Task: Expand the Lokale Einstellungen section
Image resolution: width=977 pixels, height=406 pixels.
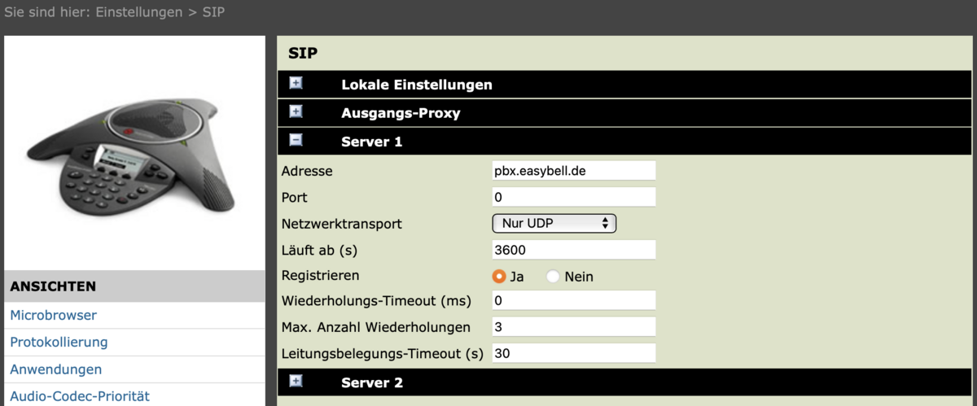Action: point(296,83)
